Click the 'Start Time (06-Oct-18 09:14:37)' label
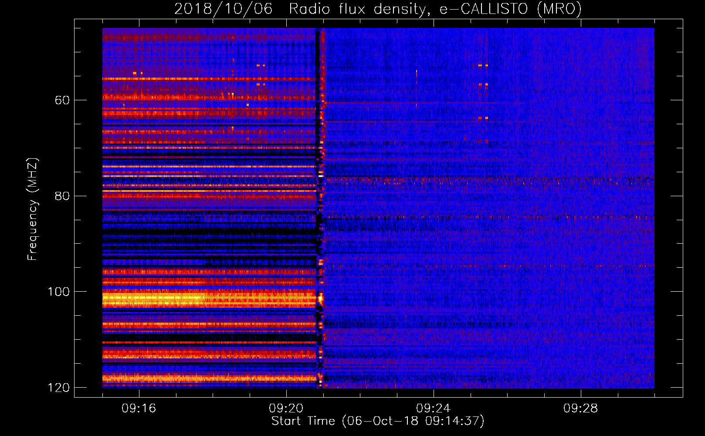705x436 pixels. point(378,421)
